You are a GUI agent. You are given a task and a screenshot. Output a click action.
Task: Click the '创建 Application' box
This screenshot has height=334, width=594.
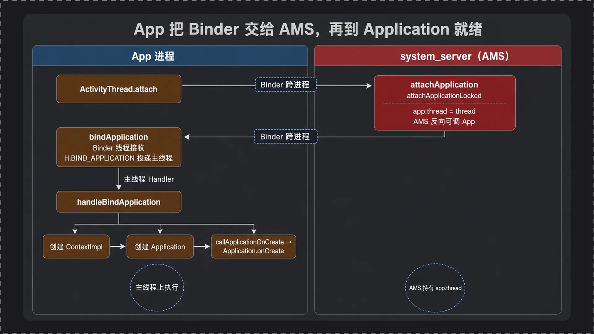(x=160, y=246)
